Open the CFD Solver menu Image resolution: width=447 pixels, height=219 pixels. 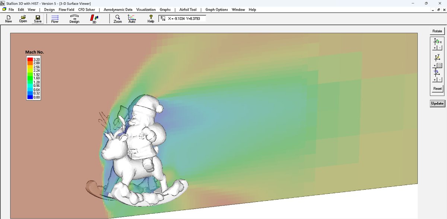[86, 10]
